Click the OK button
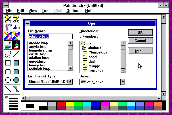 pyautogui.click(x=140, y=32)
